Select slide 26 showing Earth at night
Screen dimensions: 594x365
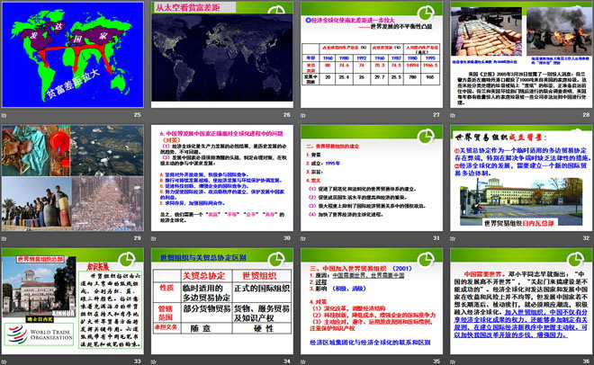click(222, 55)
